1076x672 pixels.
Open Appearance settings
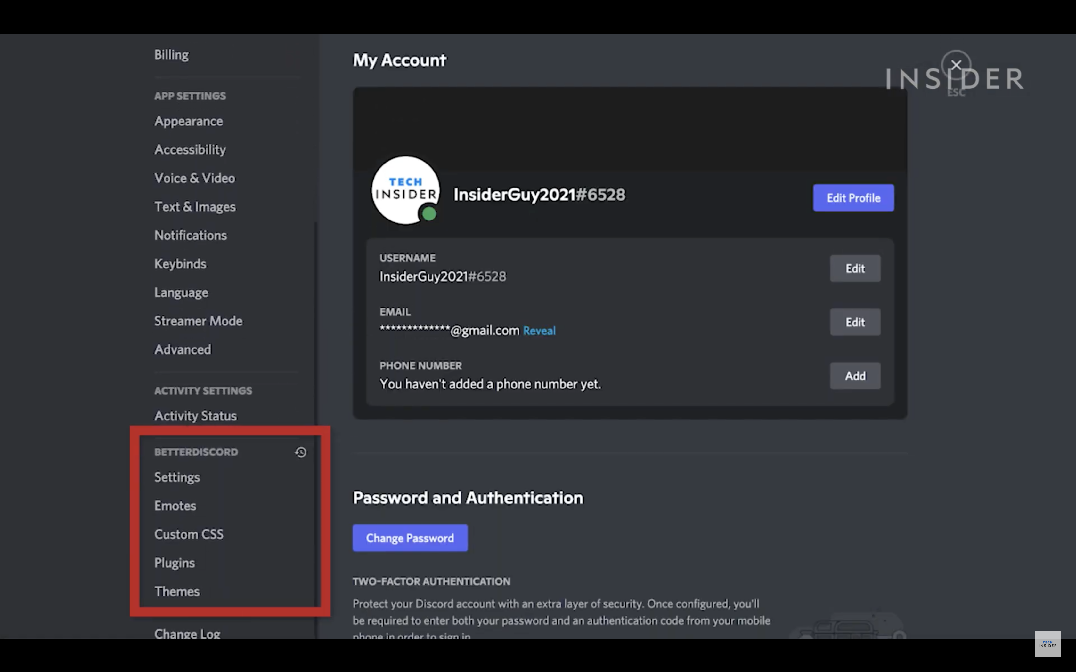pyautogui.click(x=189, y=121)
